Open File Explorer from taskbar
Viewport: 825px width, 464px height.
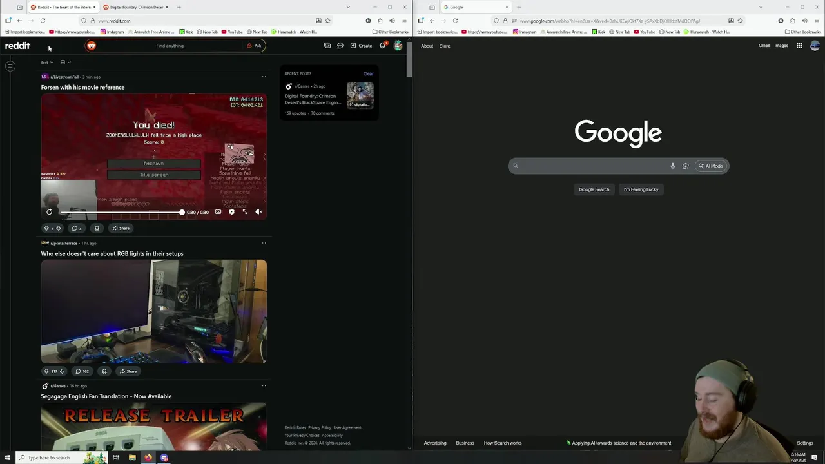click(x=132, y=458)
